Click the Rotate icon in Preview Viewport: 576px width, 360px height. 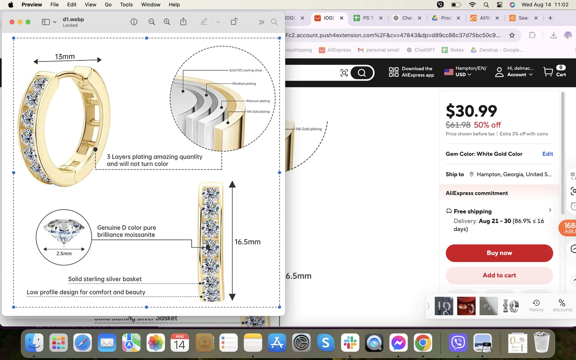[x=234, y=22]
